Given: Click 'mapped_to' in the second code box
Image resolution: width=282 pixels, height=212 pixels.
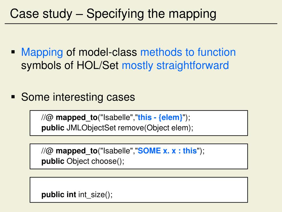Looking at the screenshot, I should tap(77, 151).
